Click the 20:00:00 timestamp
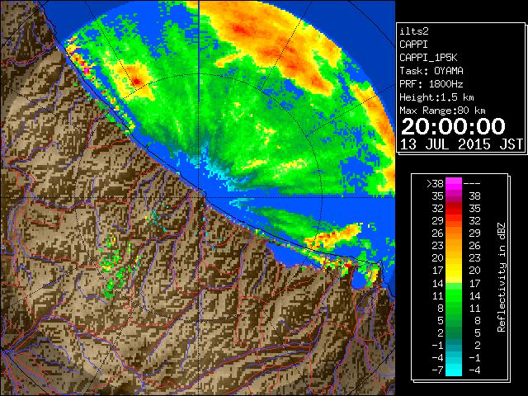528x396 pixels. pyautogui.click(x=453, y=126)
